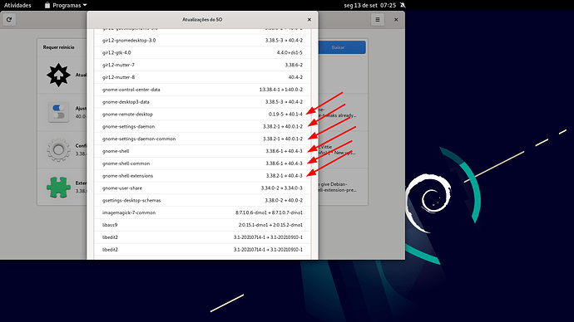Select row gir1.2-mutter-8
Image resolution: width=574 pixels, height=322 pixels.
click(202, 77)
